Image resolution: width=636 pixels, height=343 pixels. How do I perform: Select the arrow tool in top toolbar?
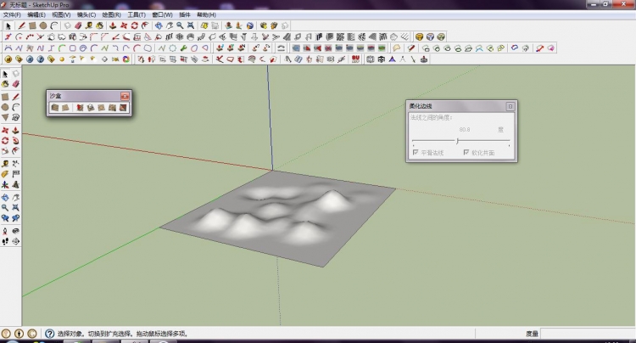click(8, 25)
